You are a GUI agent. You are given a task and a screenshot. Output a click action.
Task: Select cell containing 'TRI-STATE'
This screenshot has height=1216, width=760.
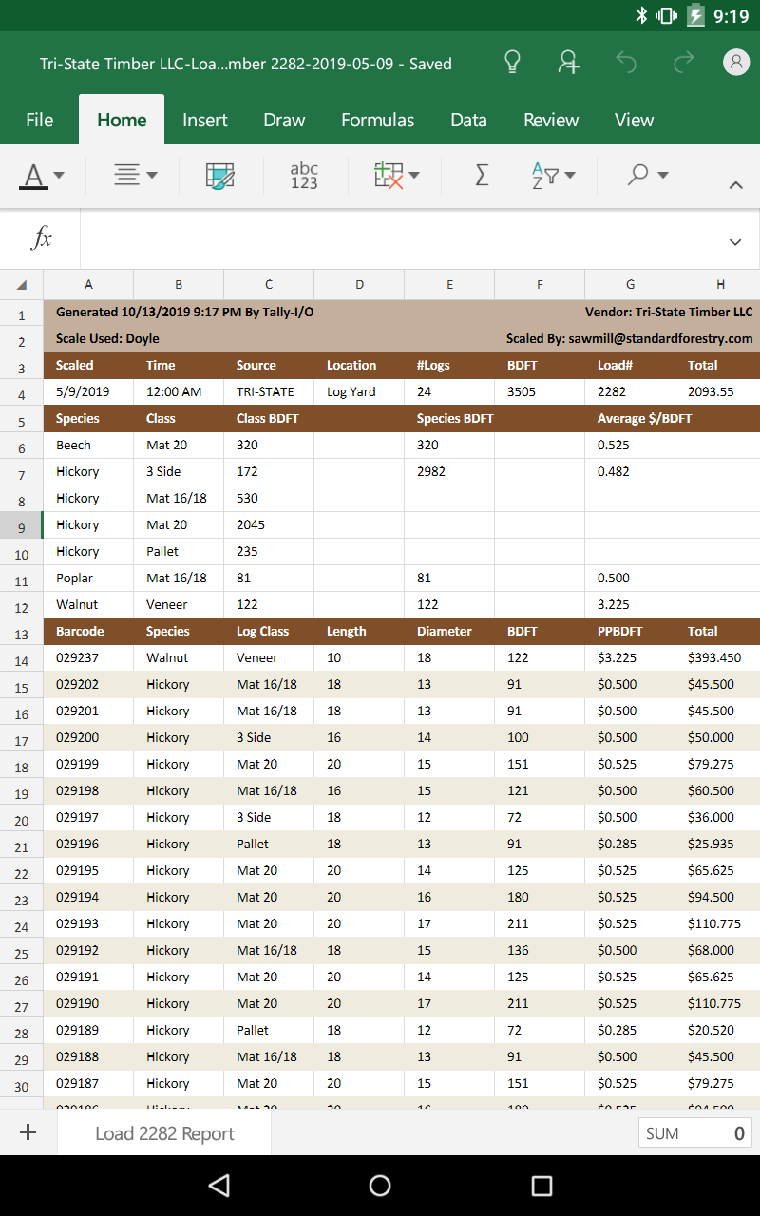tap(269, 391)
